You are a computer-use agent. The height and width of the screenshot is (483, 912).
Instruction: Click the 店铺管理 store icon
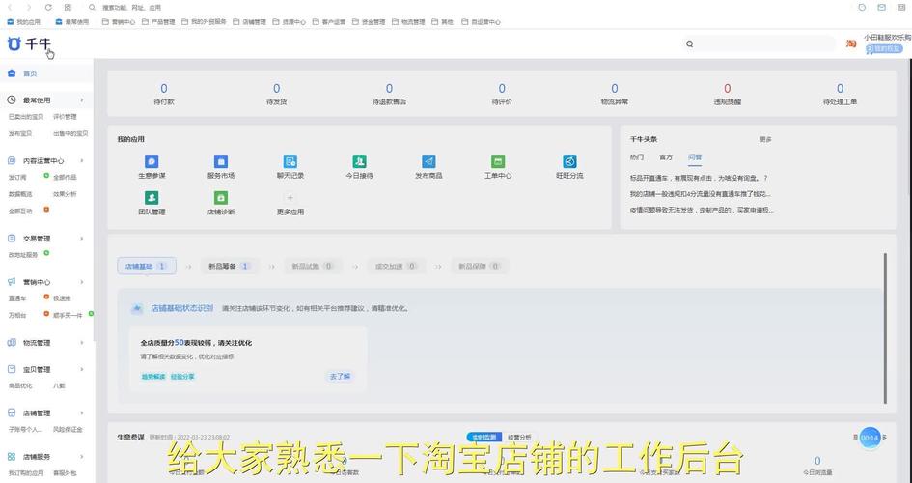point(12,412)
